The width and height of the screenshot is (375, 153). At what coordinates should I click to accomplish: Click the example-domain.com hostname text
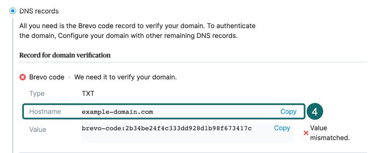(117, 112)
